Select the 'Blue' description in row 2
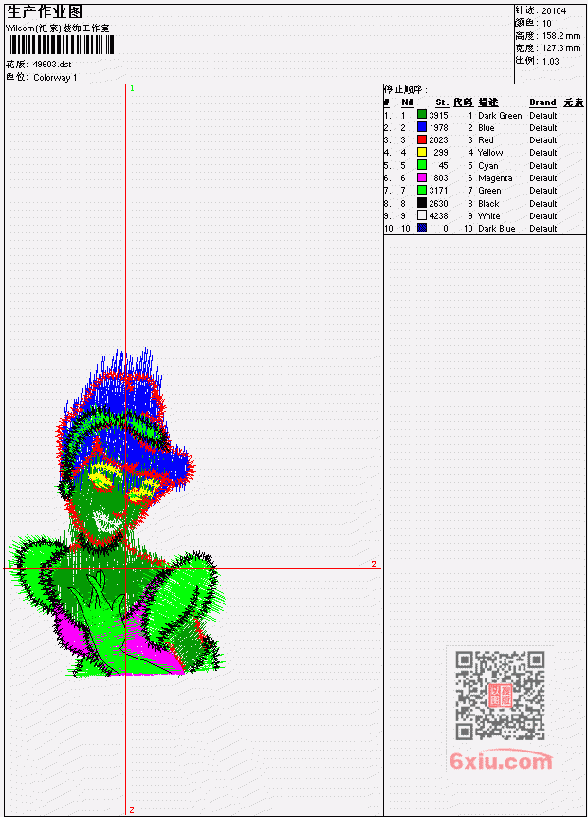The image size is (588, 817). click(x=487, y=128)
